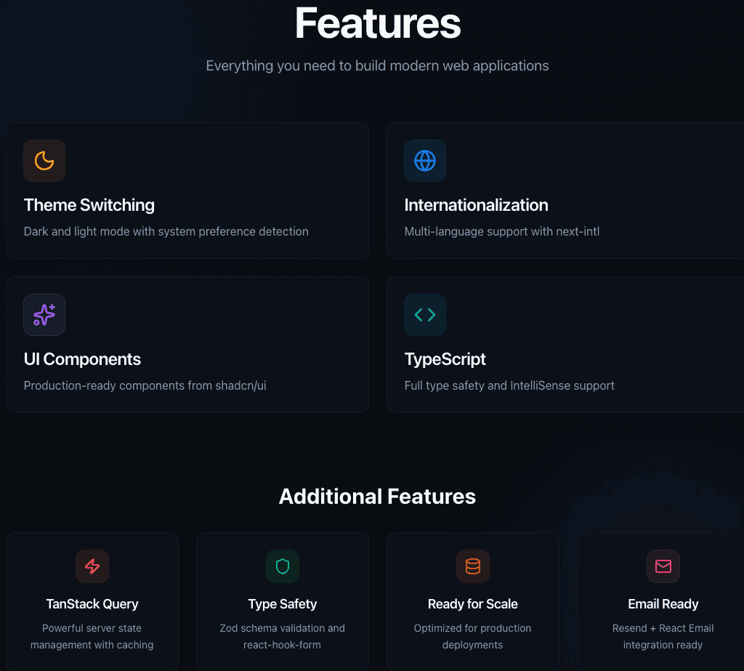
Task: Click the UI Components heading text
Action: 82,359
